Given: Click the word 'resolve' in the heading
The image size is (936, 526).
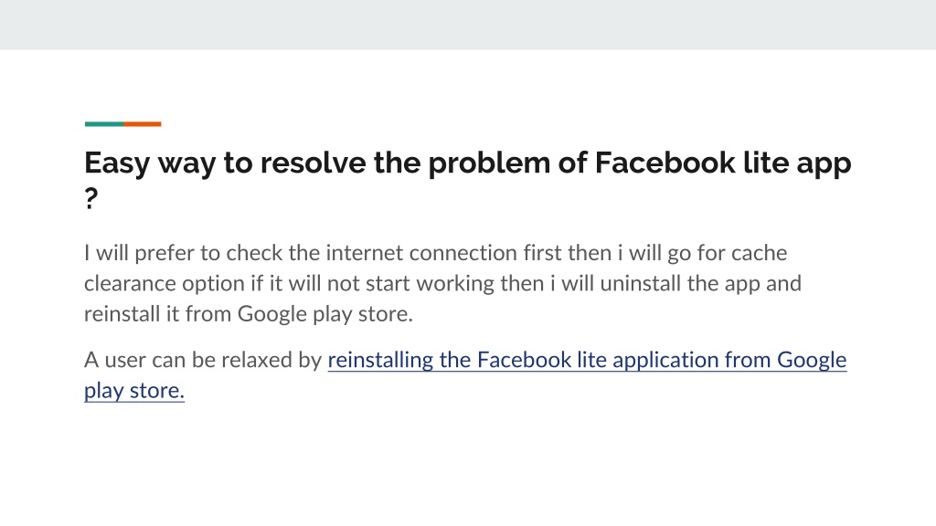Looking at the screenshot, I should pyautogui.click(x=313, y=163).
